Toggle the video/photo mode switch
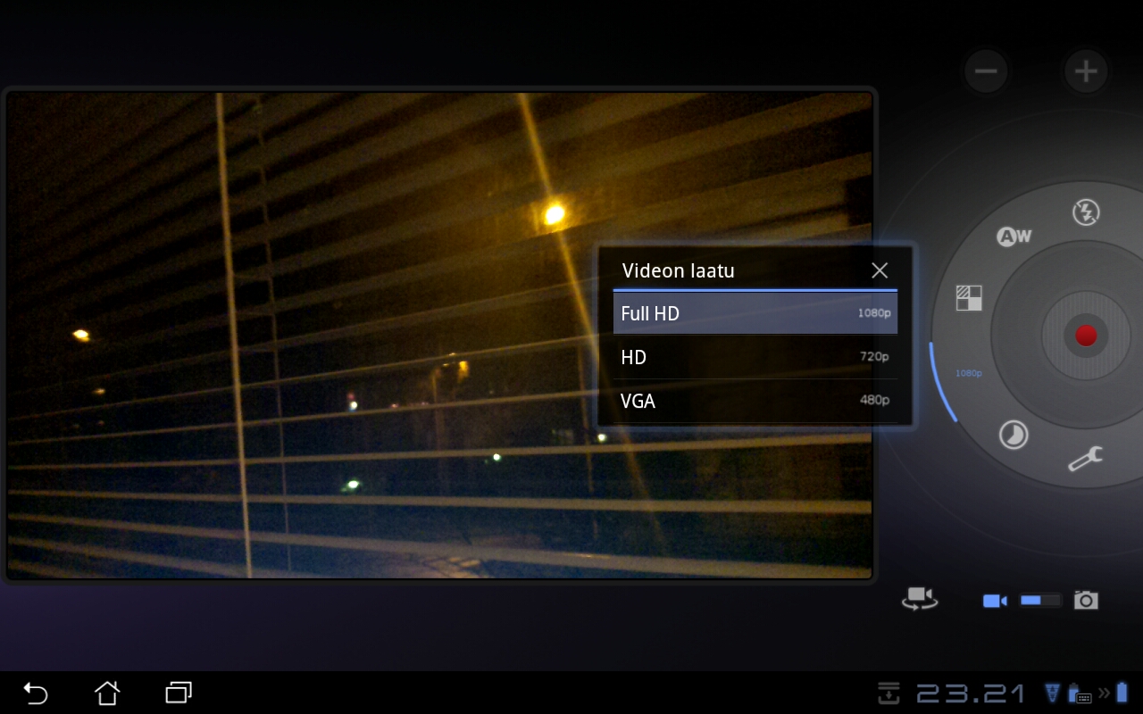 pos(1039,601)
